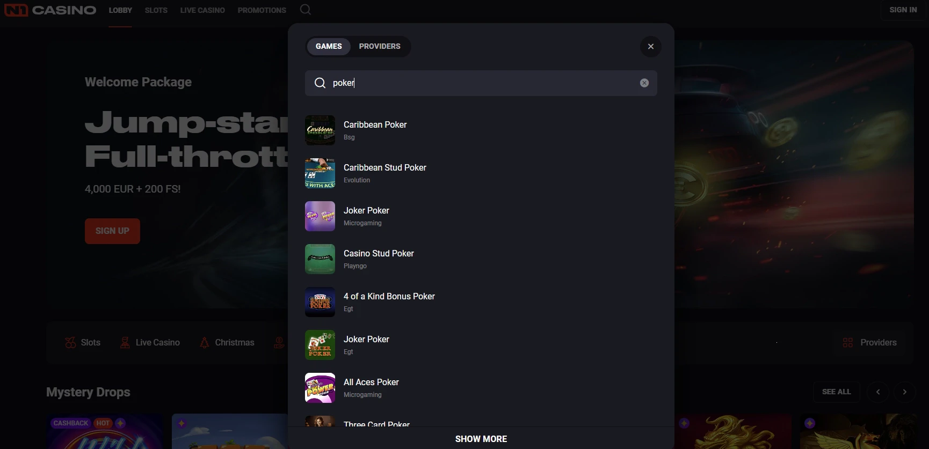929x449 pixels.
Task: Go to Lobby navigation item
Action: 120,10
